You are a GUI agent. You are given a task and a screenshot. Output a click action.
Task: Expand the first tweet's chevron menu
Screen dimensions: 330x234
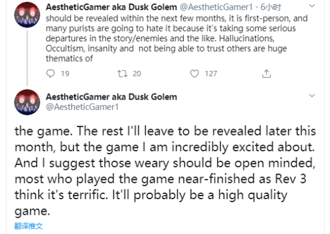pyautogui.click(x=311, y=6)
